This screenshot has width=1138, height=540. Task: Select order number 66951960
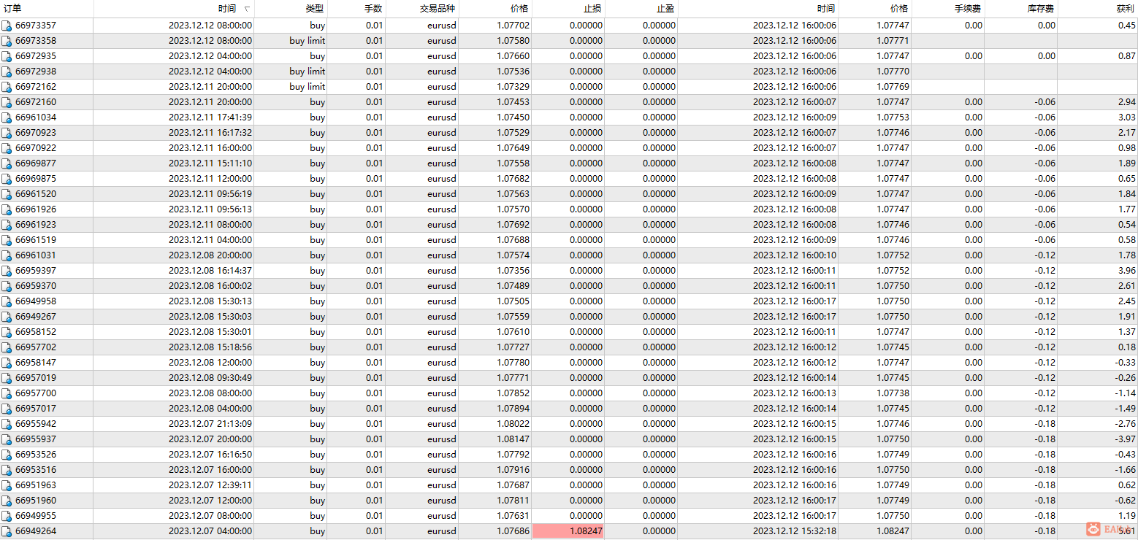point(36,501)
